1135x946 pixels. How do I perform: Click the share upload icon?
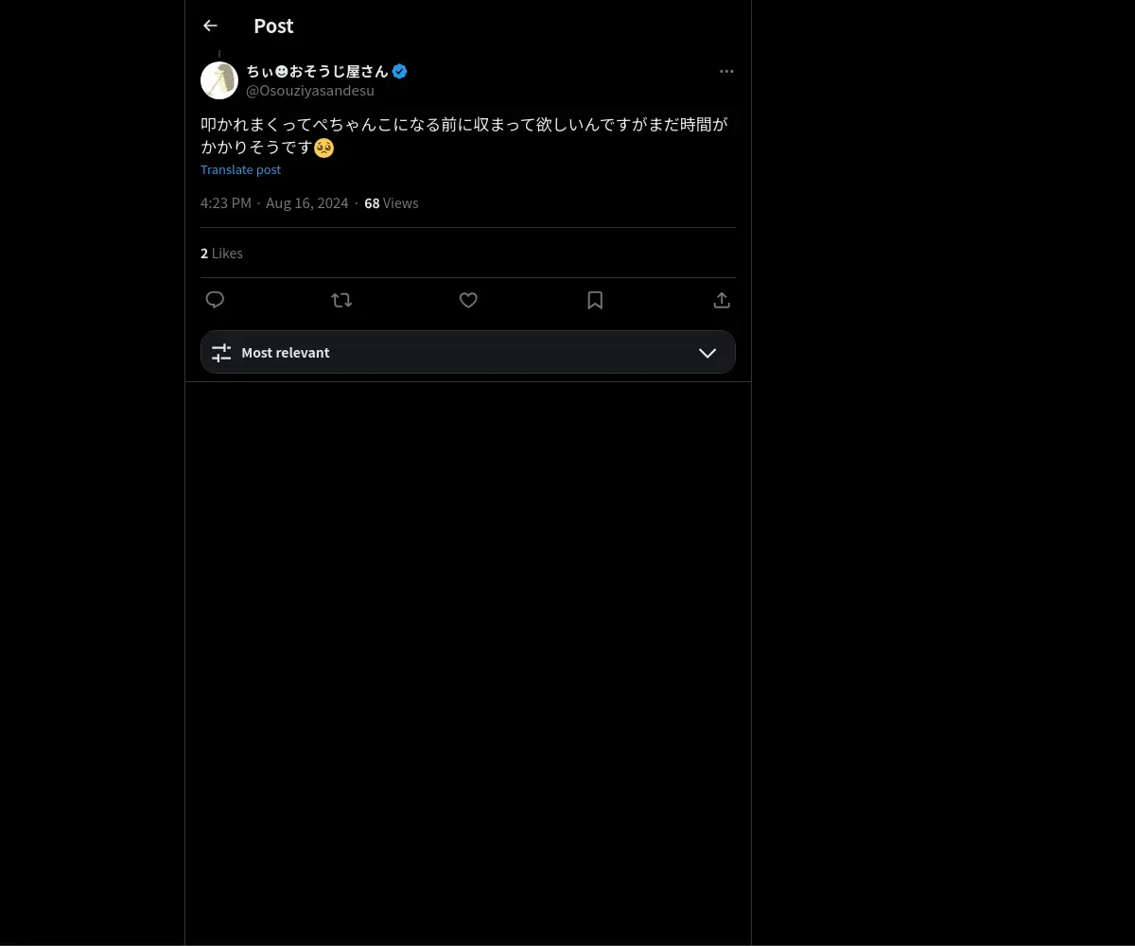(x=722, y=300)
